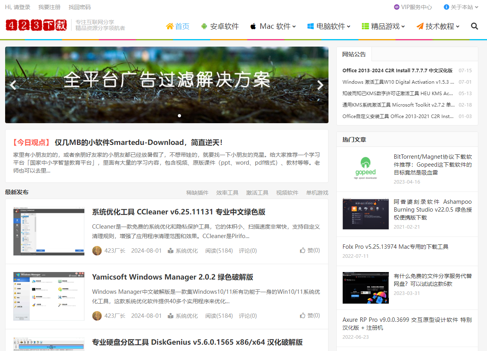Go to next banner slide arrow

click(320, 85)
